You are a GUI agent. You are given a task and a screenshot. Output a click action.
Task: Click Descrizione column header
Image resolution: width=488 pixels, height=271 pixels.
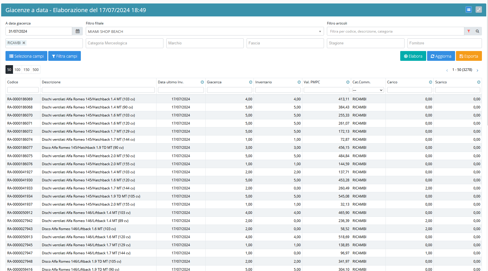pos(51,82)
